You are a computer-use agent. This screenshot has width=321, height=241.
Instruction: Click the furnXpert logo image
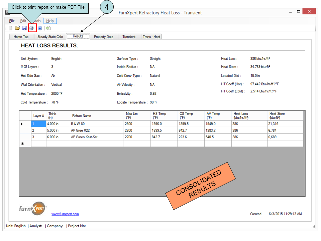33,208
